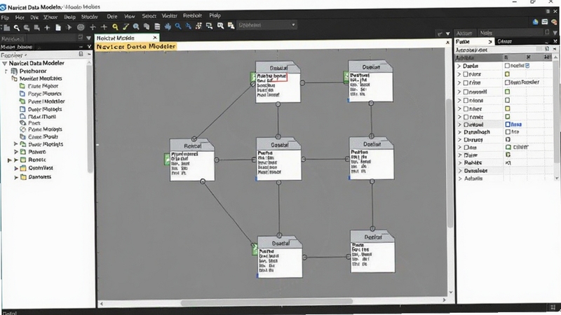Screen dimensions: 561x315
Task: Click the white new document toolbar icon
Action: coord(58,27)
